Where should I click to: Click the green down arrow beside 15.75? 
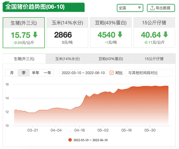pyautogui.click(x=35, y=35)
